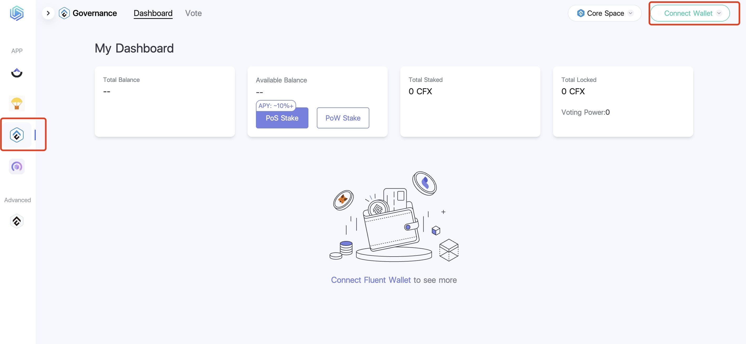Expand the sidebar with arrow chevron
The image size is (746, 344).
48,13
